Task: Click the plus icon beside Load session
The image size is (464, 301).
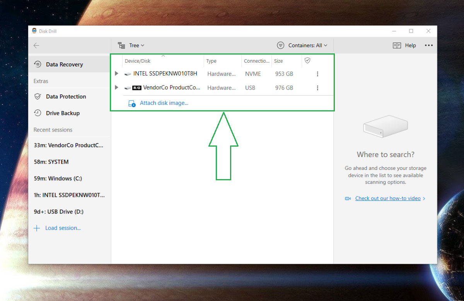Action: pyautogui.click(x=37, y=228)
